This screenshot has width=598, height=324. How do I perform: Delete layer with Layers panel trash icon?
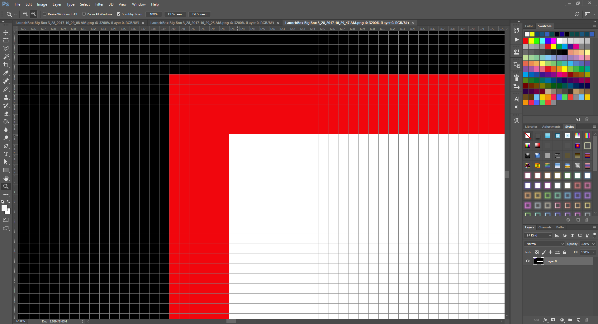coord(587,320)
